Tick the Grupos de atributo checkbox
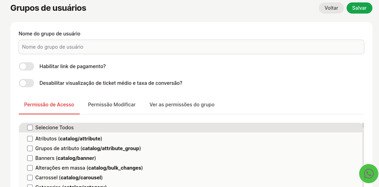Image resolution: width=379 pixels, height=187 pixels. pos(30,148)
